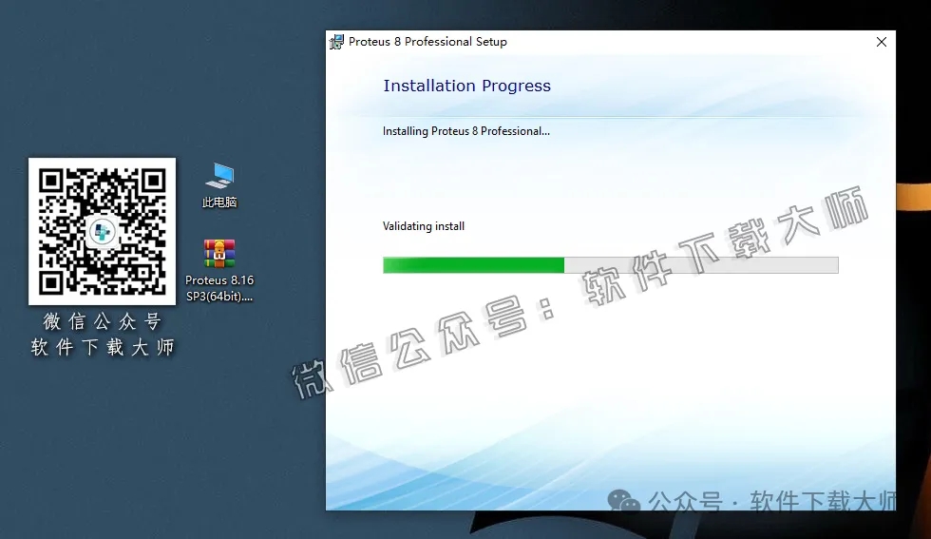Viewport: 931px width, 539px height.
Task: Click the green installation progress bar
Action: tap(610, 265)
